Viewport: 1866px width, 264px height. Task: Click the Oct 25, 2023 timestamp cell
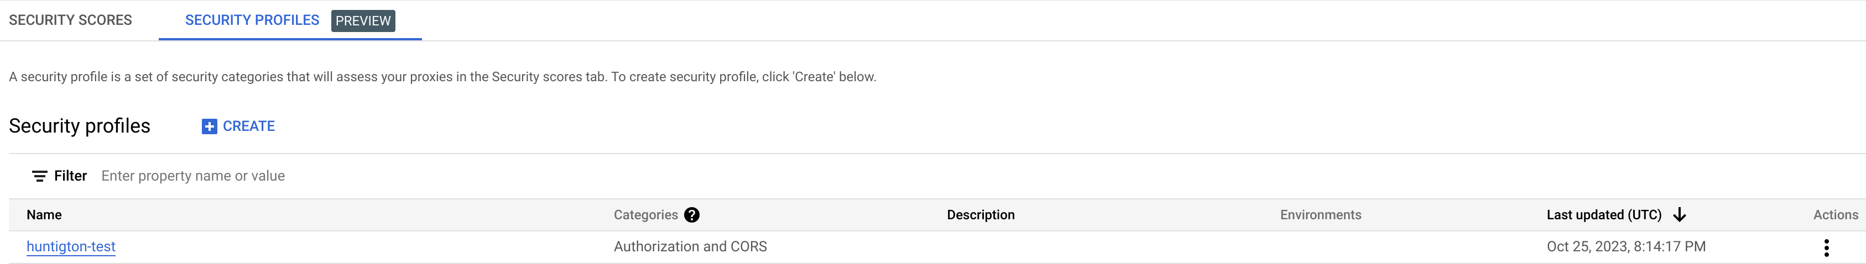pos(1625,247)
